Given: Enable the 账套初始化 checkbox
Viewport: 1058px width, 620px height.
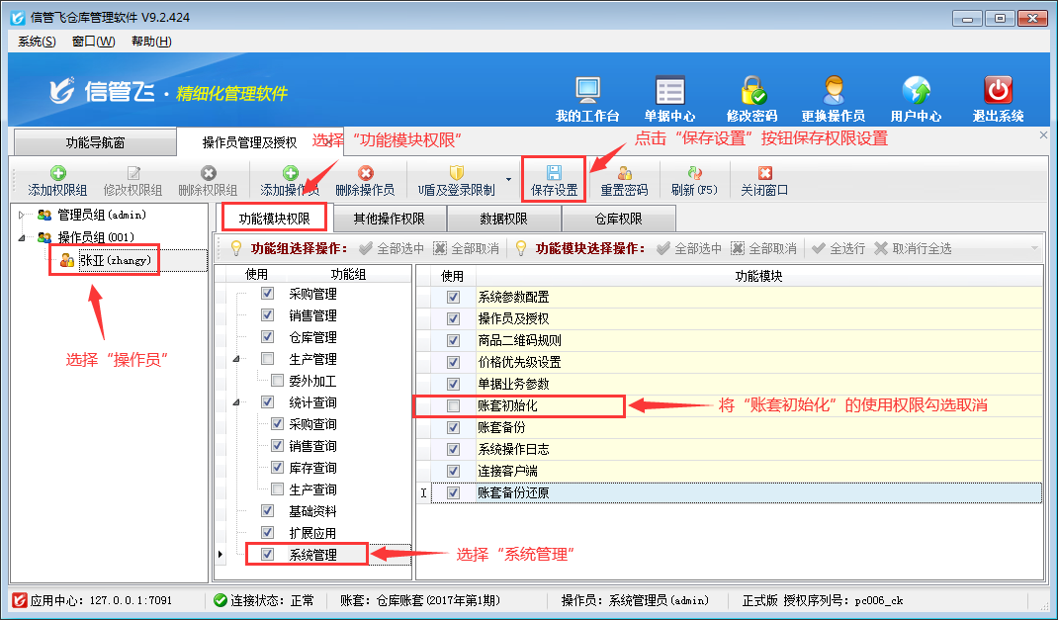Looking at the screenshot, I should pyautogui.click(x=453, y=405).
